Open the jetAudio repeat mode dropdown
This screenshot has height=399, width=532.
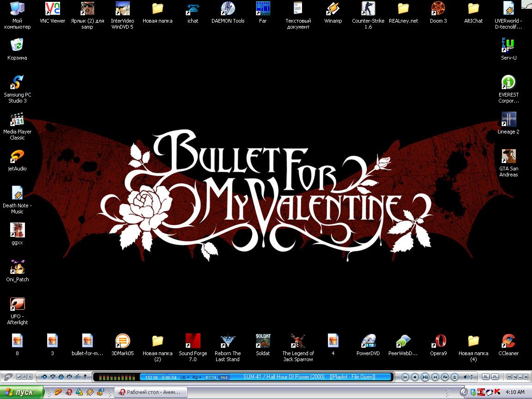pos(185,377)
